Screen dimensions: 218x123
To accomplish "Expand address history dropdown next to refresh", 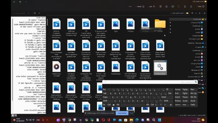I will tap(39, 13).
